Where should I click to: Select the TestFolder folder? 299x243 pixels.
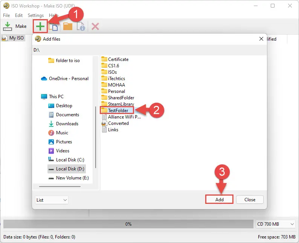point(117,111)
